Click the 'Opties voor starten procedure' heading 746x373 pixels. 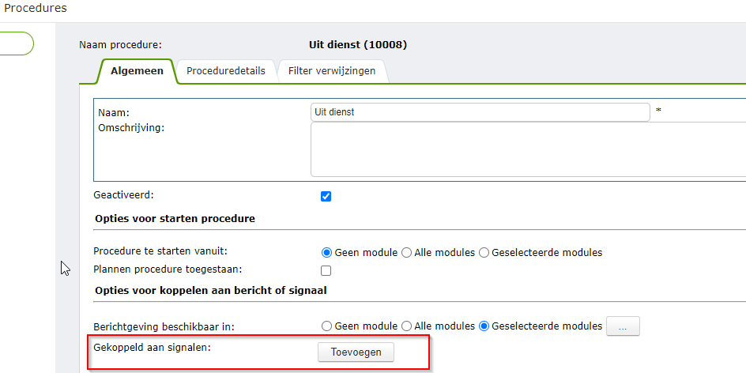click(174, 218)
